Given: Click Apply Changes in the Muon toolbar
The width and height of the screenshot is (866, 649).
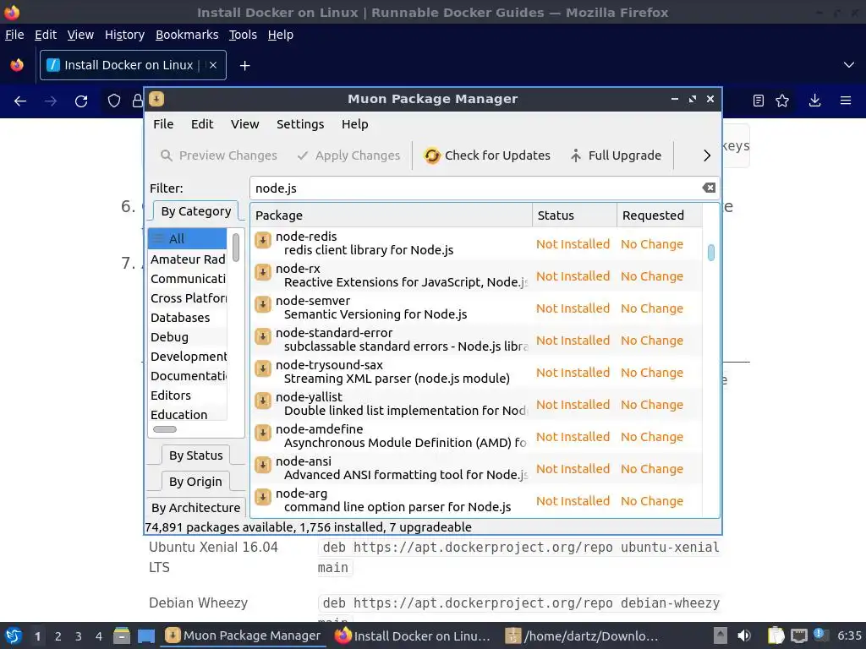Looking at the screenshot, I should coord(348,155).
